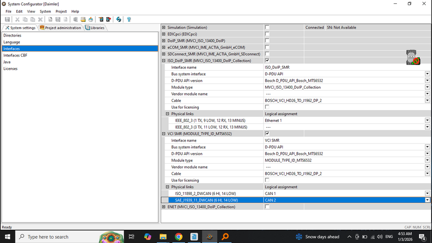Open Google Chrome from the taskbar
Screen dimensions: 432x243
pyautogui.click(x=178, y=237)
